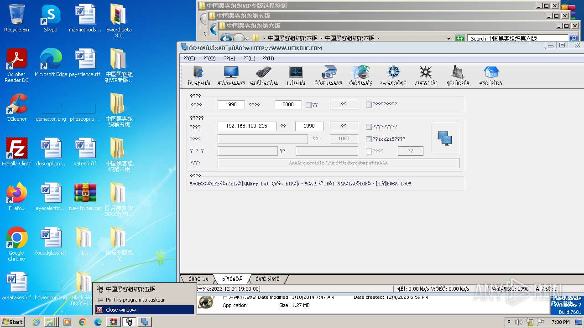Open Sword beta 3.0 folder on desktop

click(x=119, y=20)
